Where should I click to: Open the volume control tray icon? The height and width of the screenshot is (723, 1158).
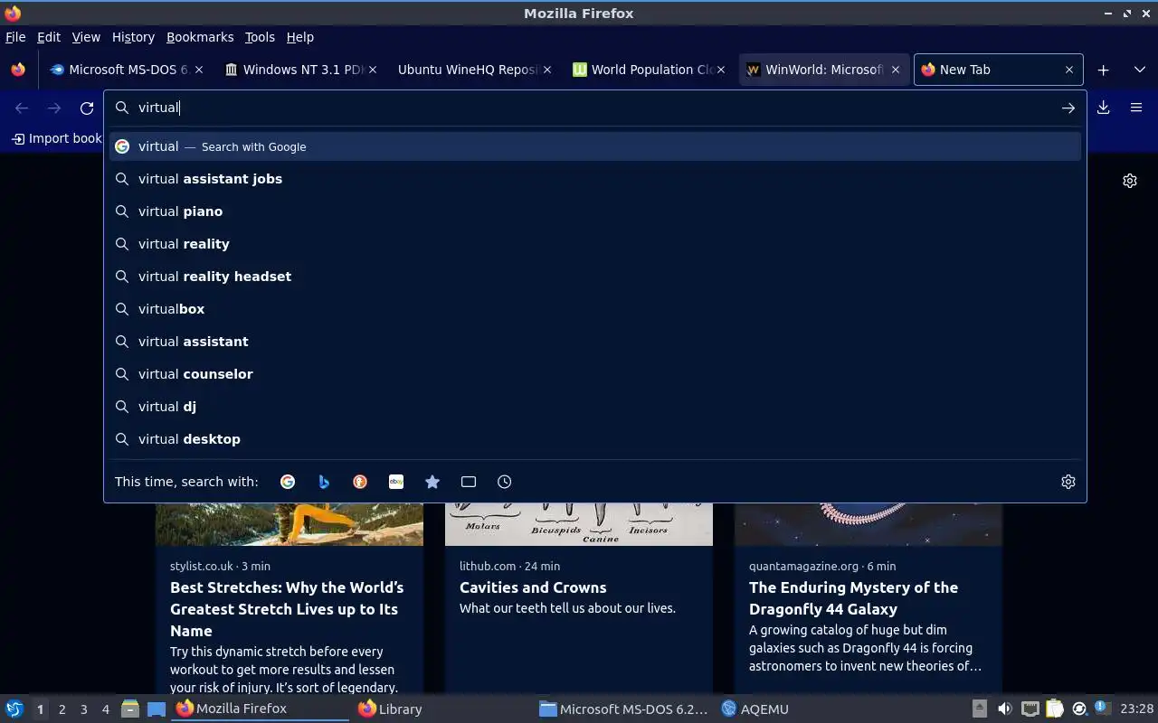(1005, 709)
